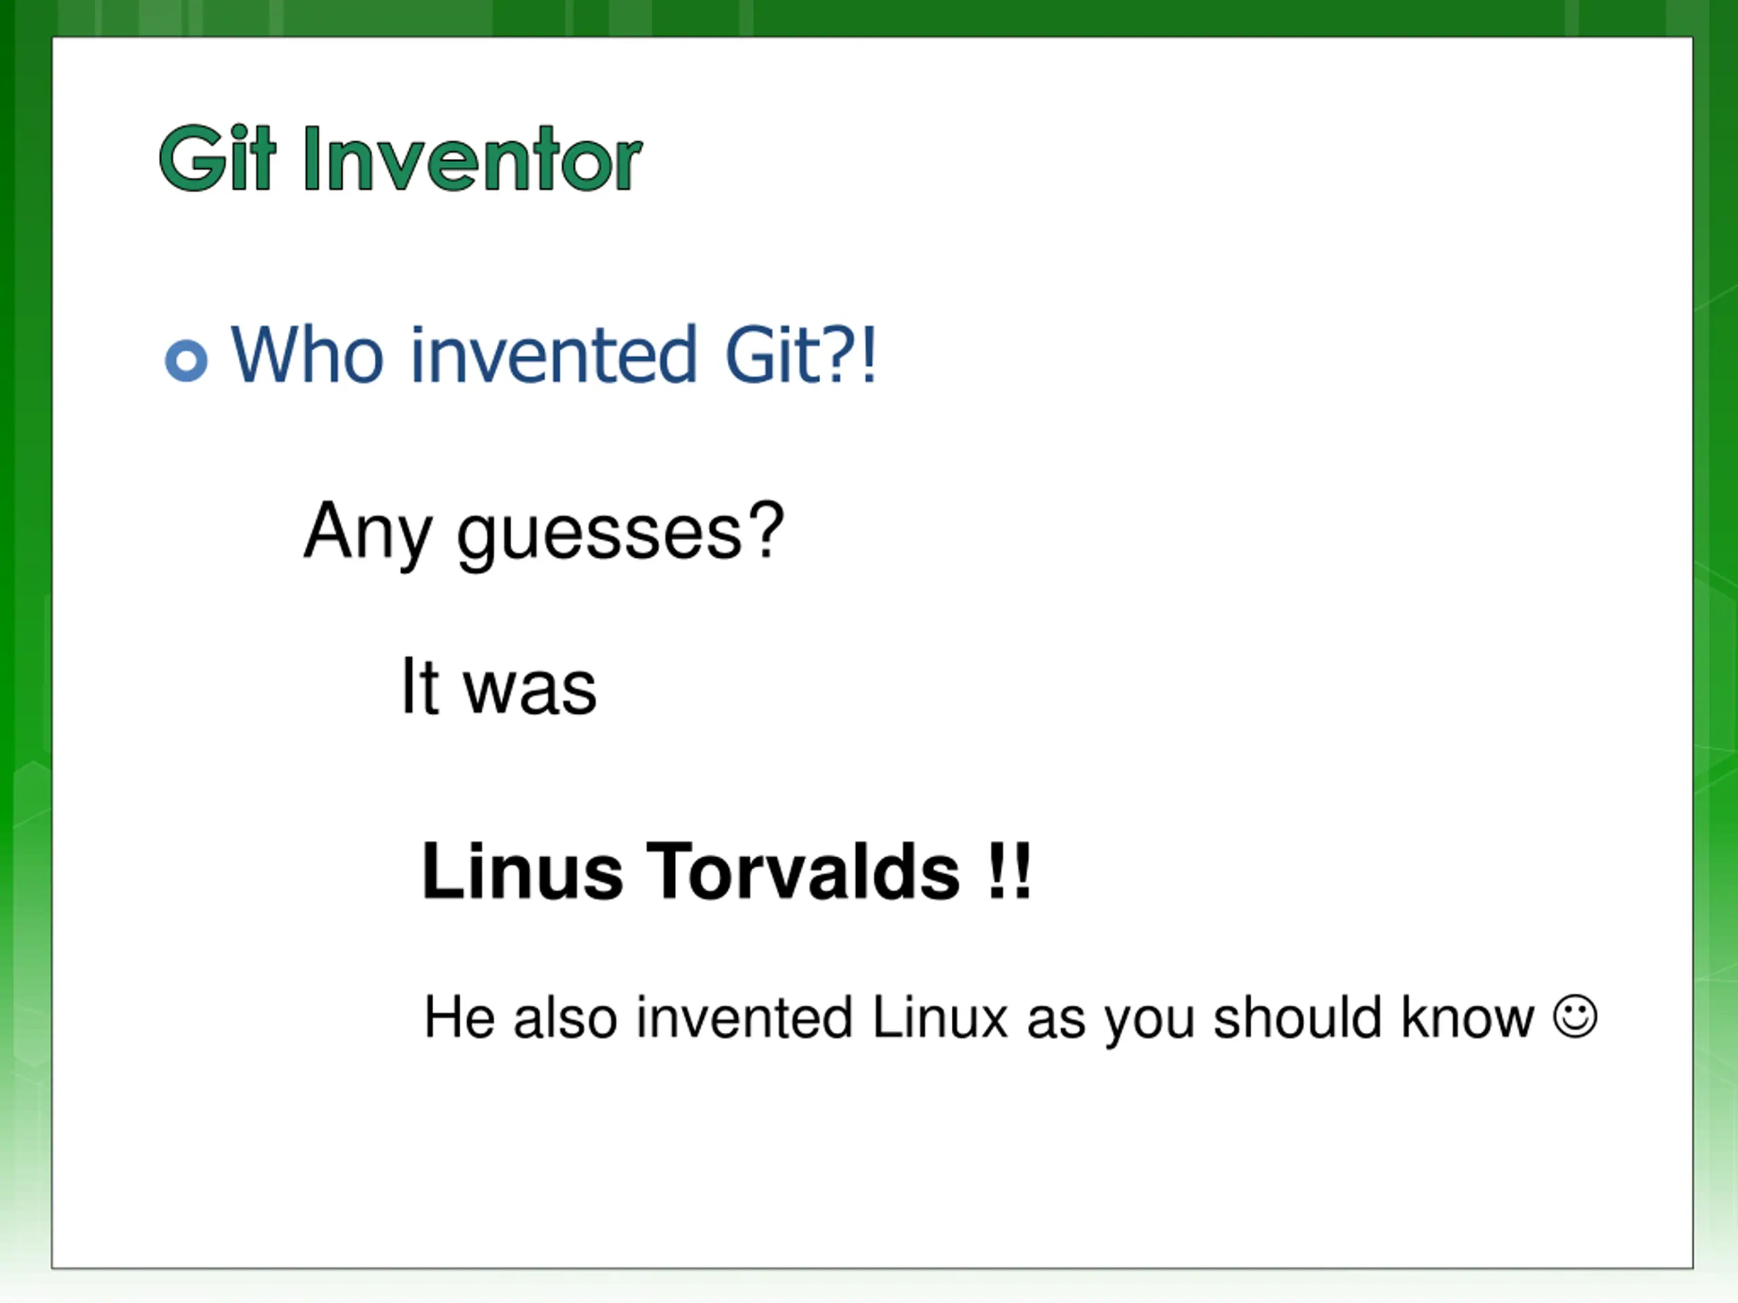Click the smiley face symbol
The image size is (1738, 1303).
(x=1574, y=1018)
